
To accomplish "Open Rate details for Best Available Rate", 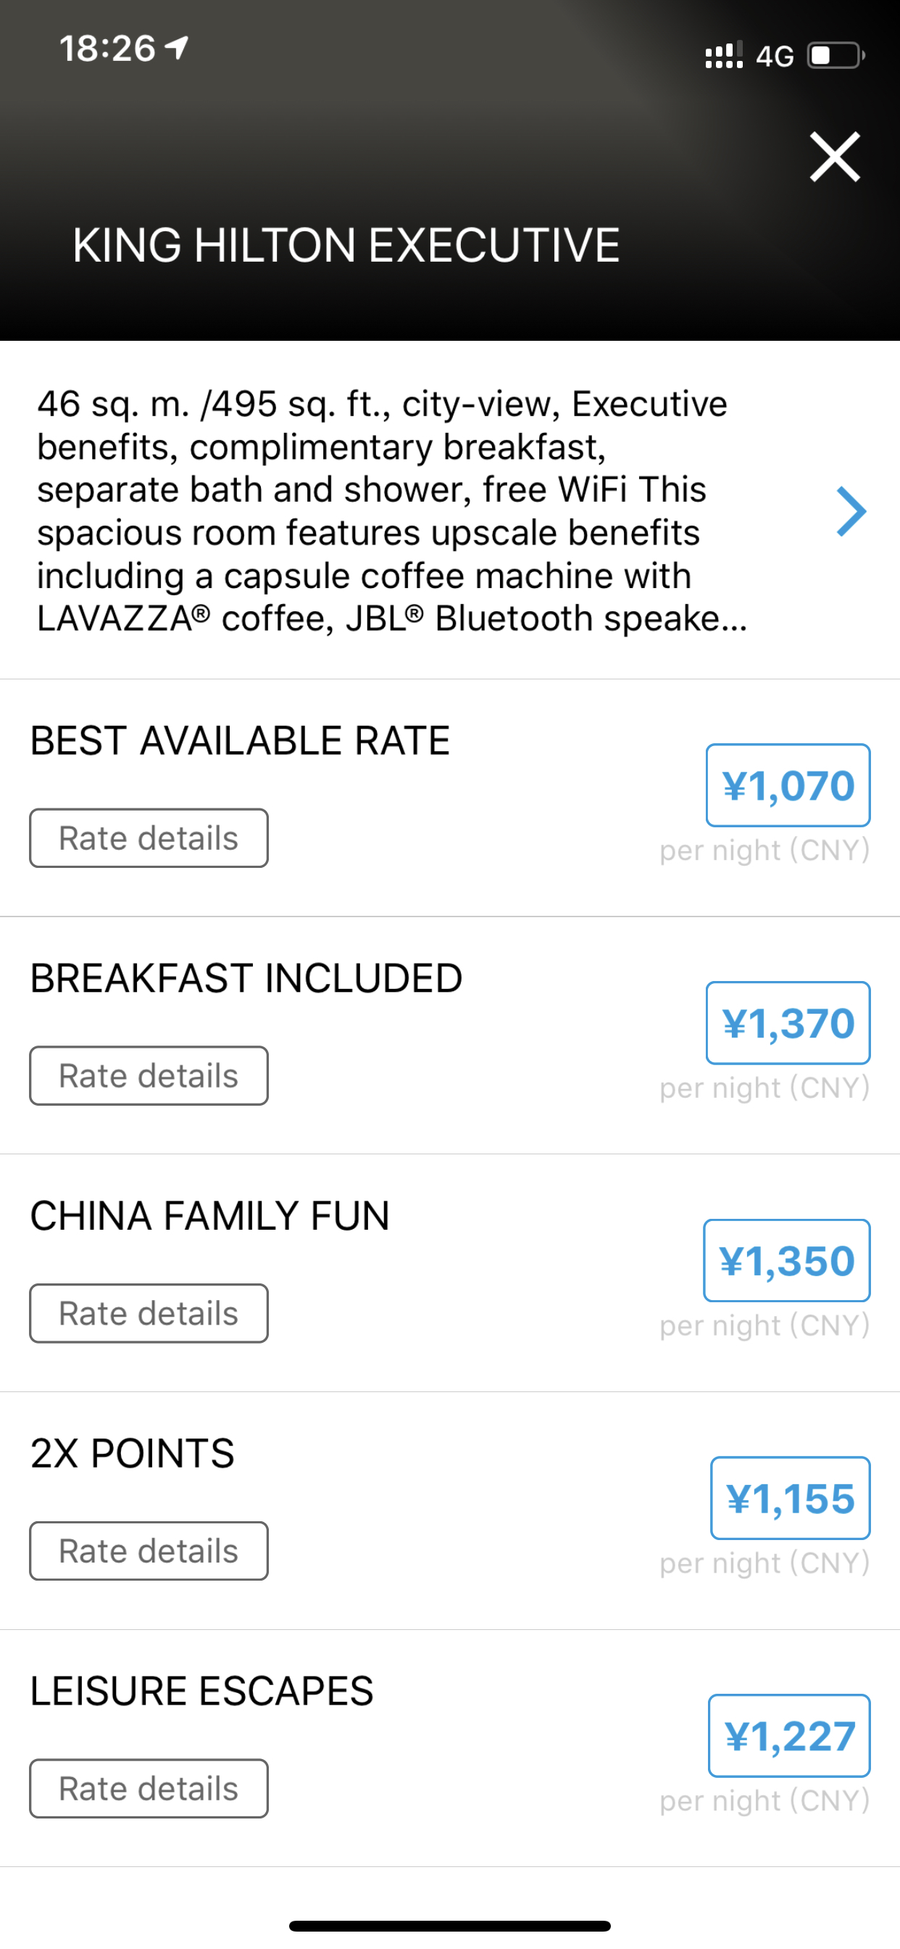I will tap(149, 838).
